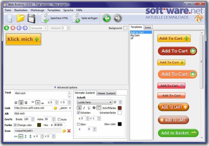This screenshot has width=209, height=146.
Task: Choose green Add to Basket template
Action: 178,133
